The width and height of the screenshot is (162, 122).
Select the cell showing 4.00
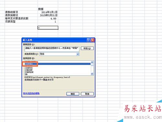[x=48, y=19]
